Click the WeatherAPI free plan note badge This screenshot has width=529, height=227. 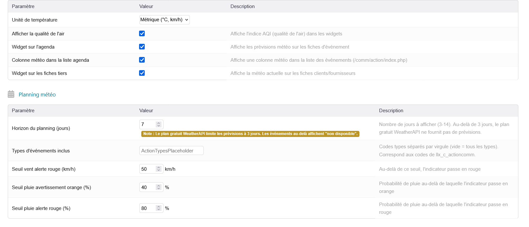coord(250,134)
